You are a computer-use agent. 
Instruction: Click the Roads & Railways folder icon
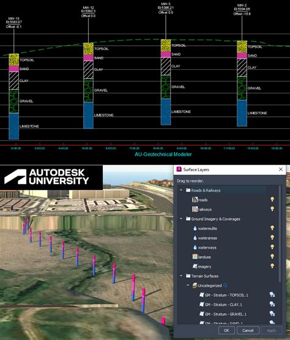[188, 190]
